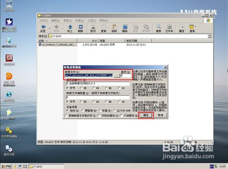Viewport: 228px width, 169px height.
Task: Enable removable media checkbox
Action: 99,116
